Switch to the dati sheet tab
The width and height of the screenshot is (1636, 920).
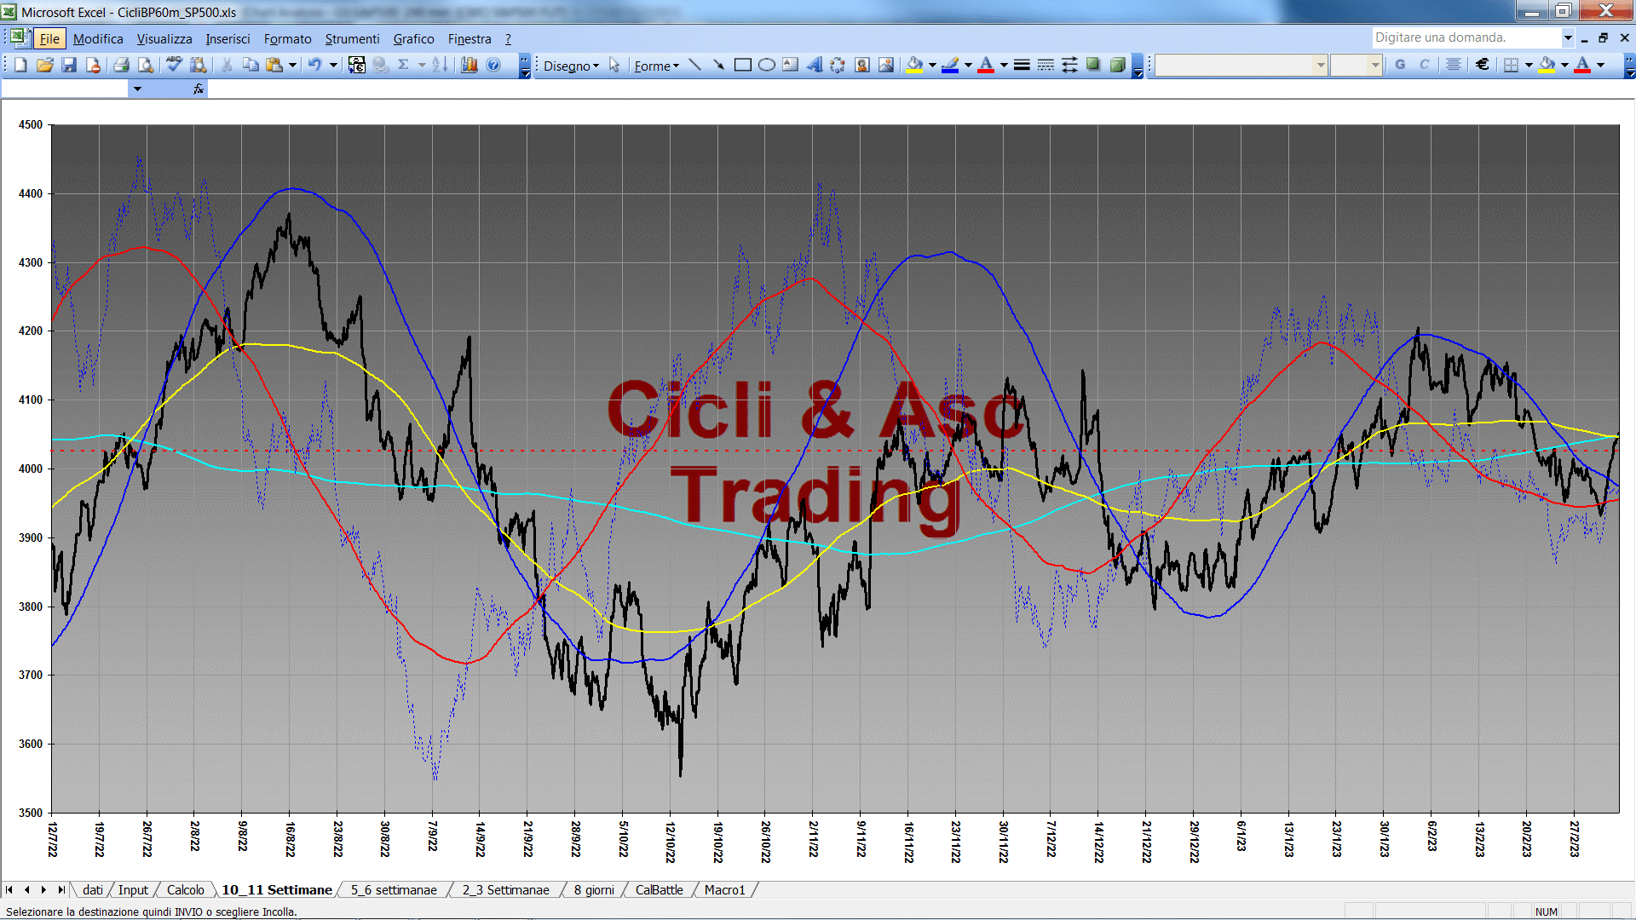[x=93, y=889]
